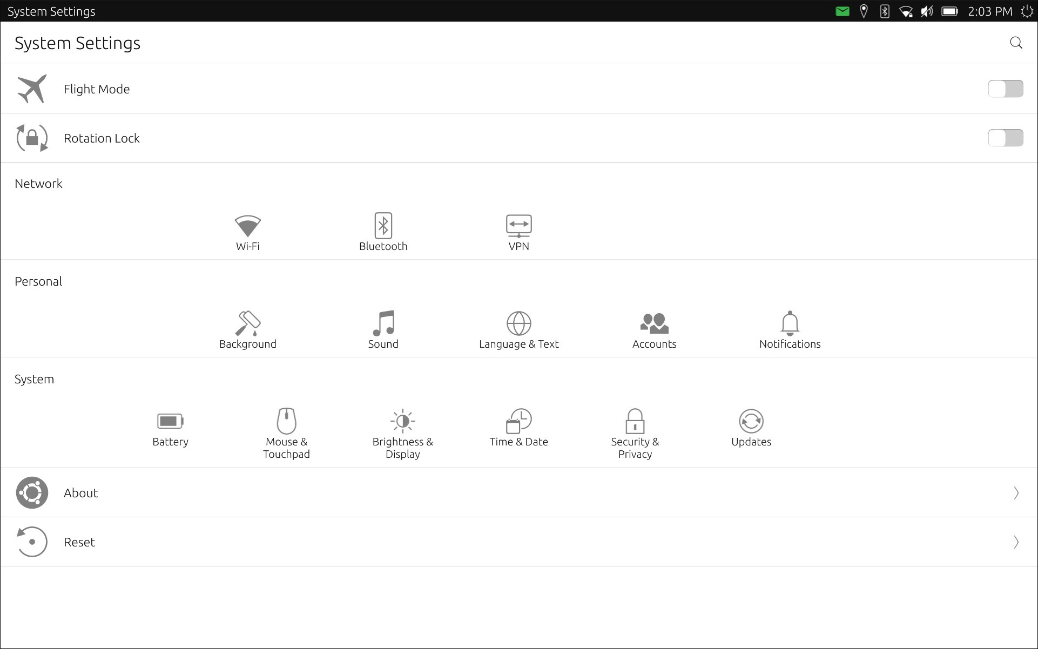Open the VPN settings icon
The height and width of the screenshot is (649, 1038).
519,226
